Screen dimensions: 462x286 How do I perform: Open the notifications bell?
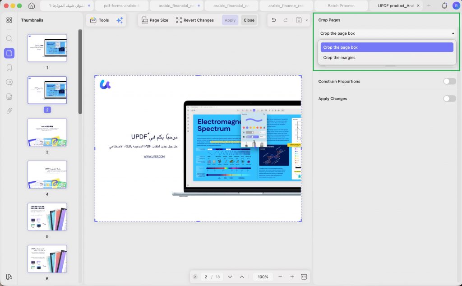pyautogui.click(x=444, y=5)
